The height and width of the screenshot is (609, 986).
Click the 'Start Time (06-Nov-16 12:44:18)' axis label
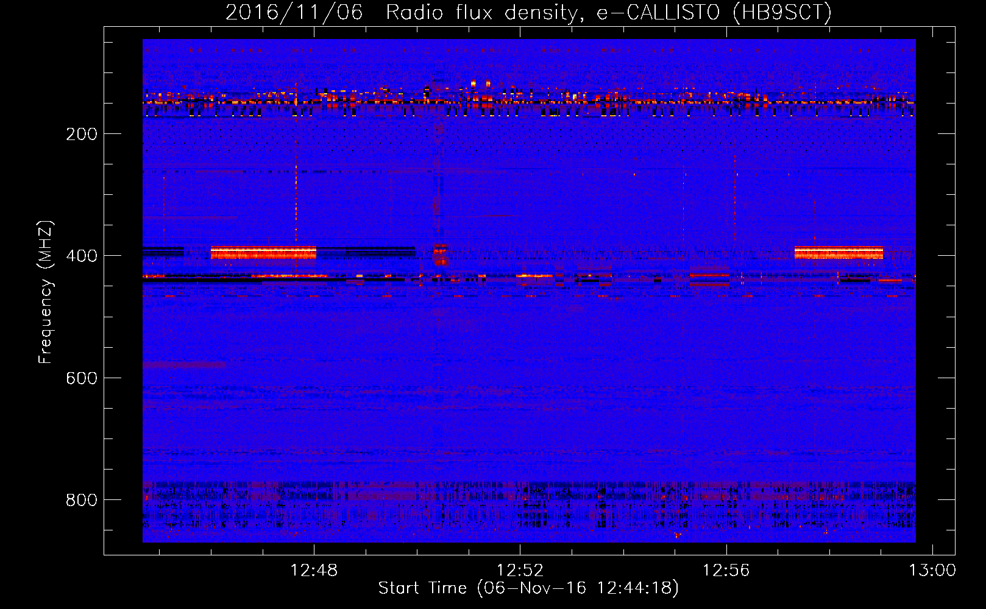pos(528,588)
